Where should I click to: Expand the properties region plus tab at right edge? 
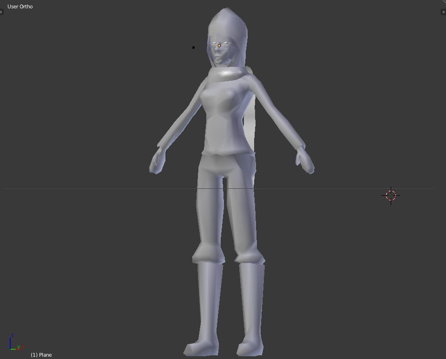tap(443, 12)
